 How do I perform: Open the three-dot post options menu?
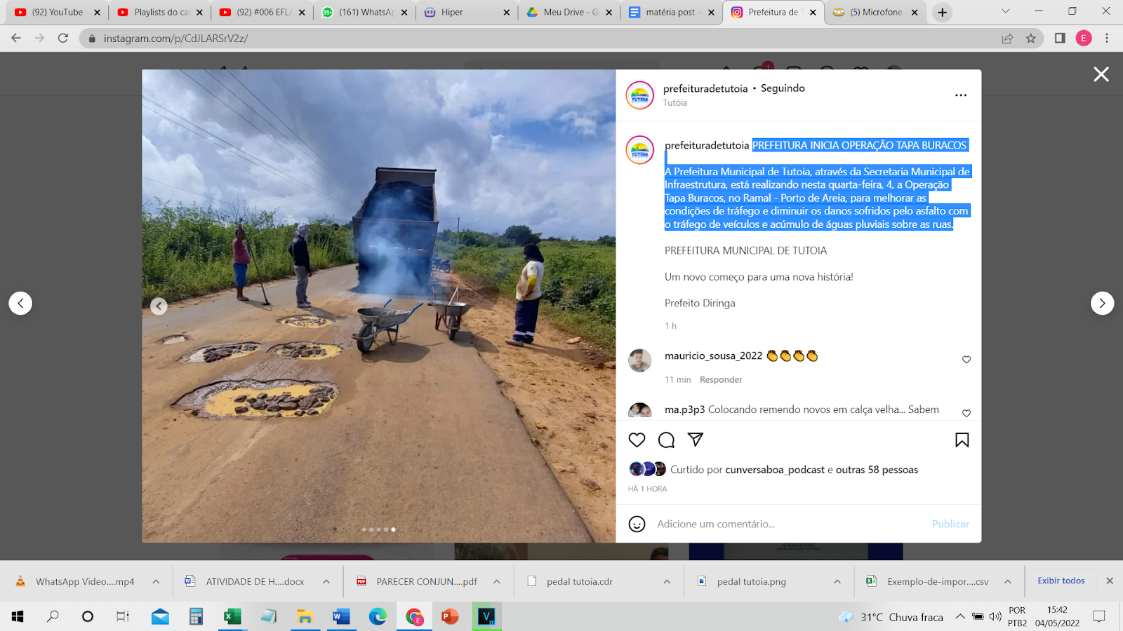pos(961,95)
